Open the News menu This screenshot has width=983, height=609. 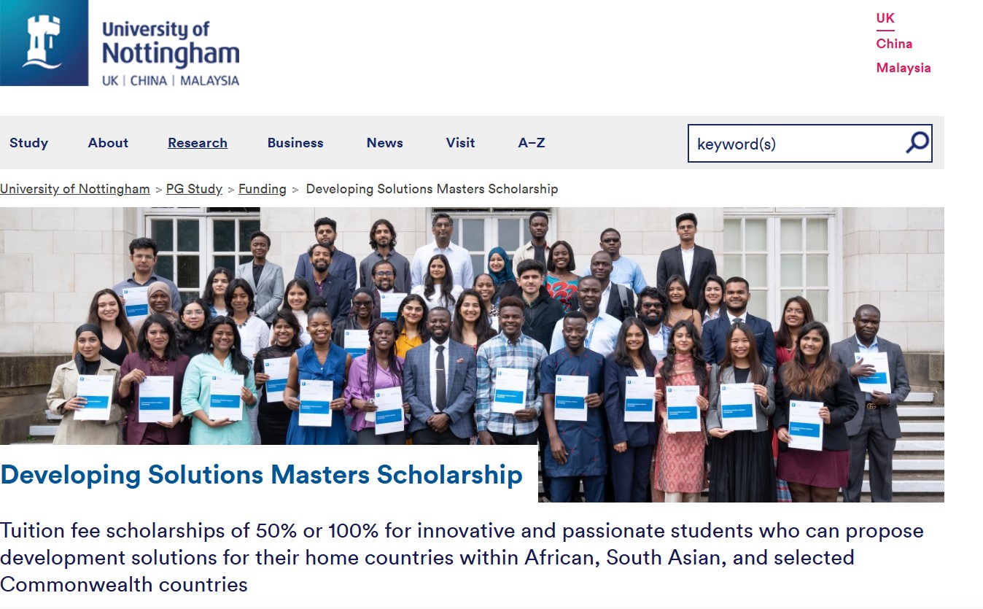pos(384,143)
